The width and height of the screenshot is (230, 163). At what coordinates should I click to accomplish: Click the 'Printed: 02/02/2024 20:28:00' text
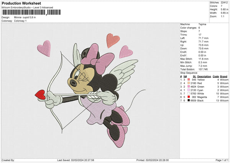[x=153, y=160]
